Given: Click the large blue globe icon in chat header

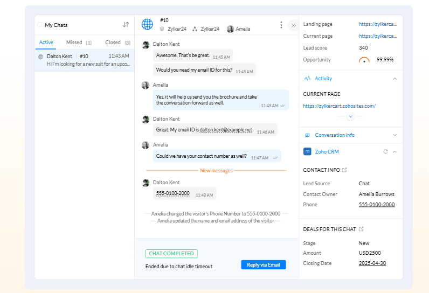Looking at the screenshot, I should (147, 24).
